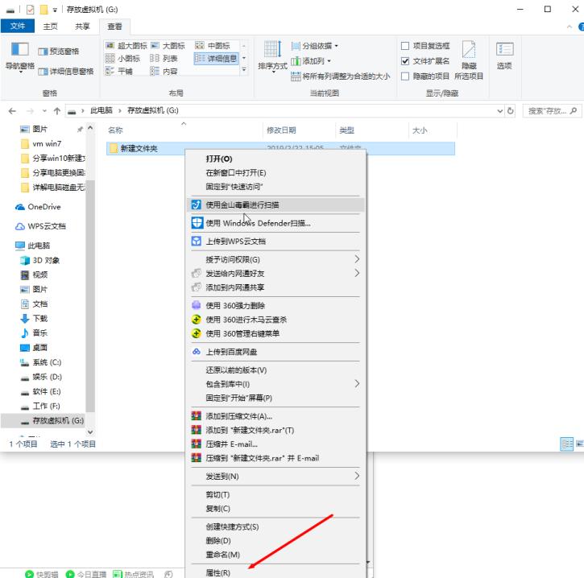Image resolution: width=584 pixels, height=578 pixels.
Task: Switch to List layout
Action: pos(164,59)
